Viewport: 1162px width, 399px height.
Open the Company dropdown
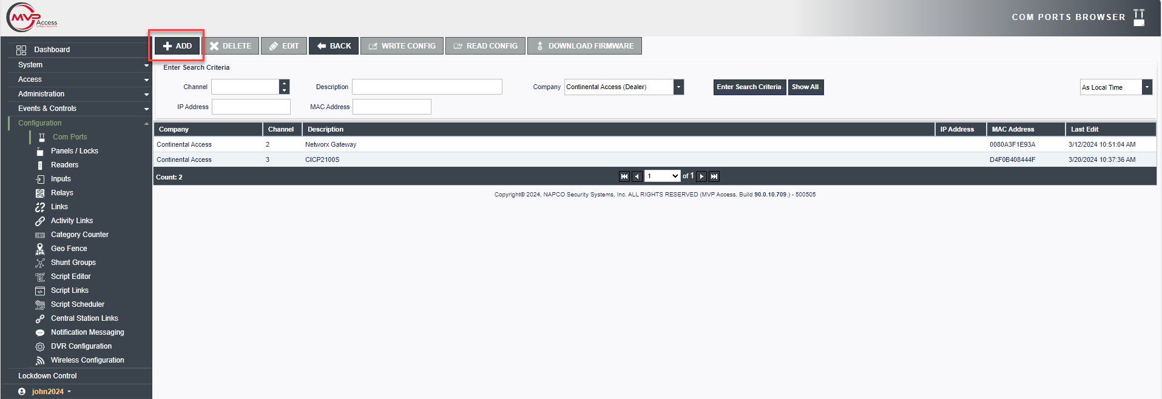point(679,87)
